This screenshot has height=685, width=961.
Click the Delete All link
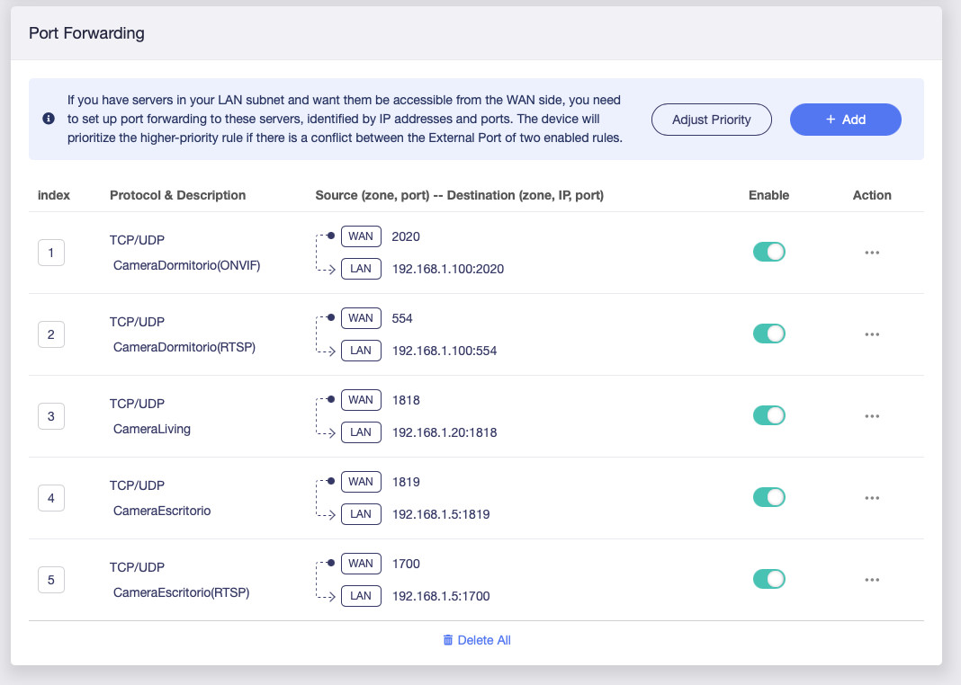(x=477, y=640)
